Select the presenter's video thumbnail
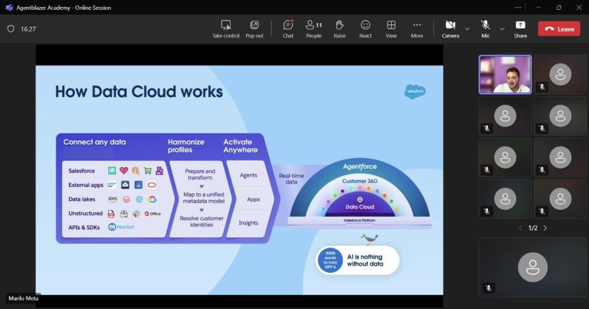This screenshot has width=589, height=309. [x=505, y=74]
